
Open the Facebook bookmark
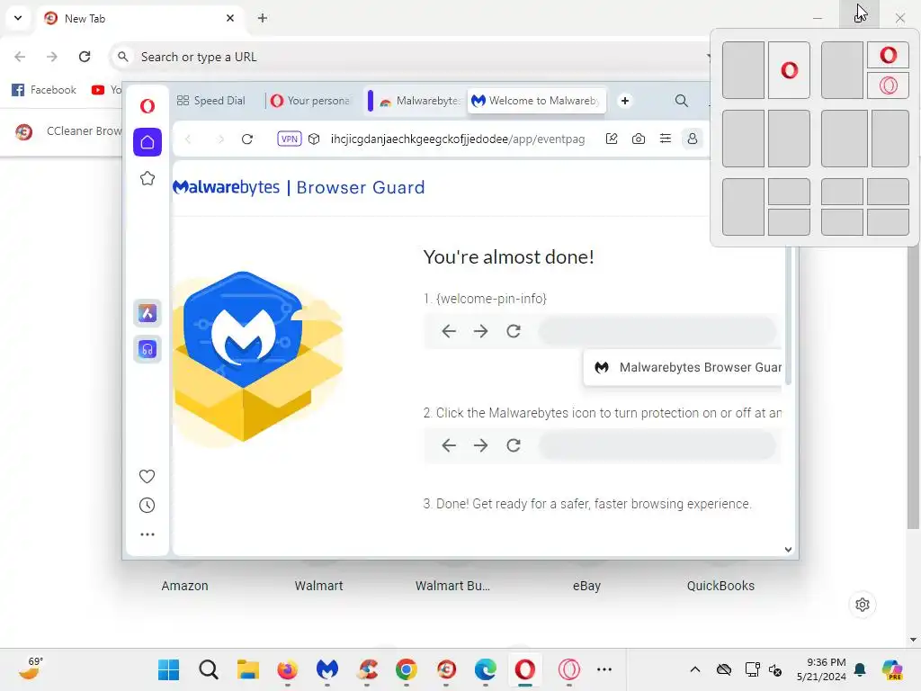pyautogui.click(x=45, y=90)
